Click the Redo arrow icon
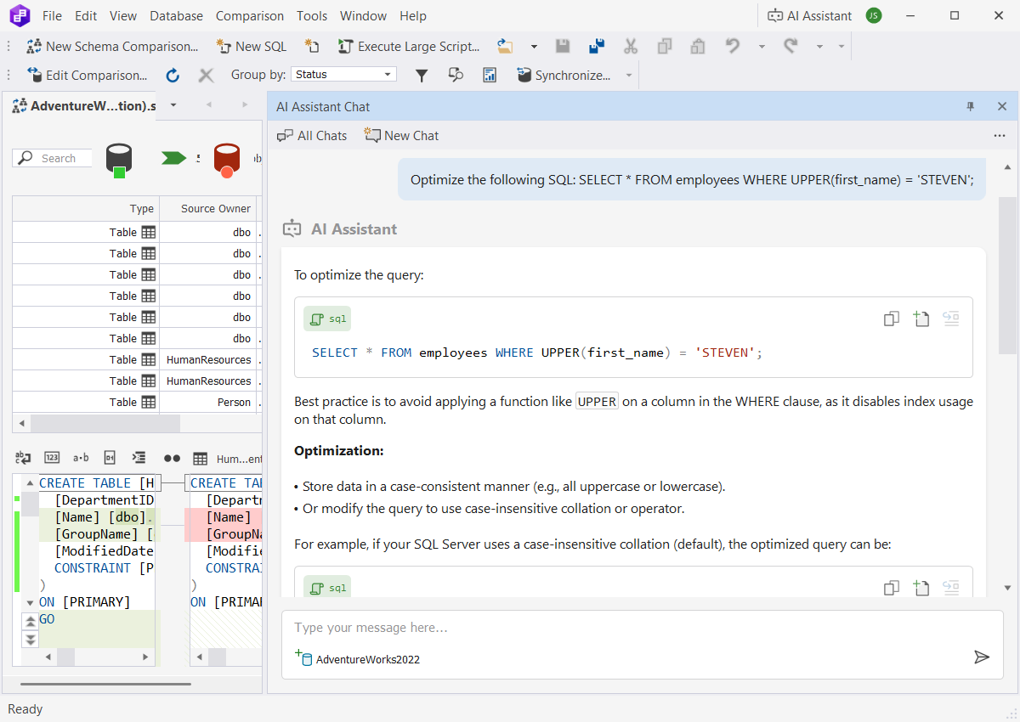 [790, 47]
